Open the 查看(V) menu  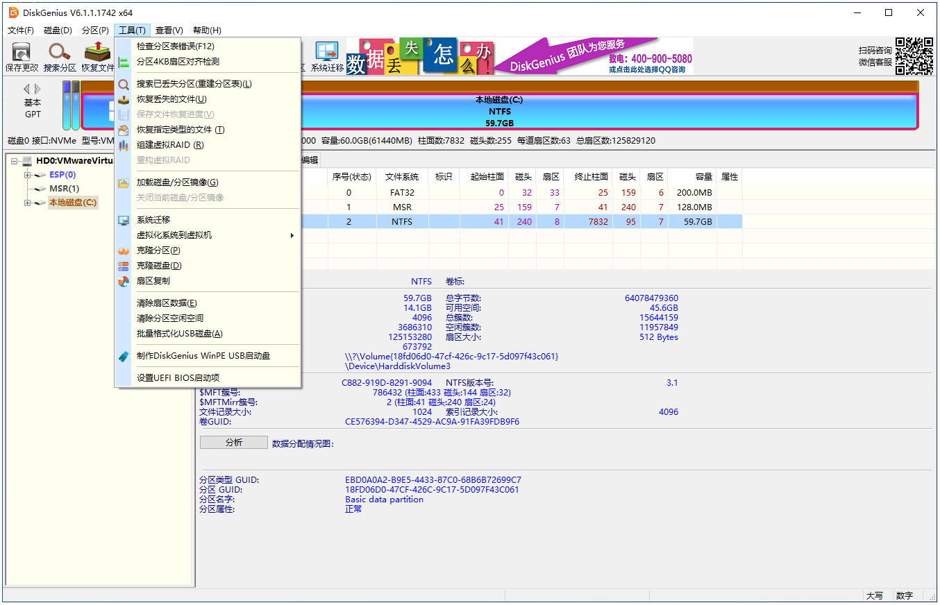(169, 30)
